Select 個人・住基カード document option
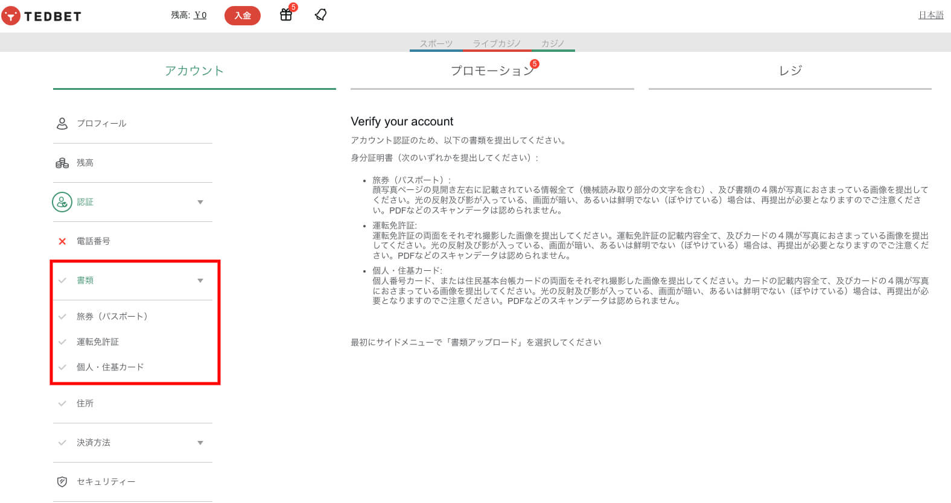Viewport: 951px width, 503px height. pos(110,367)
